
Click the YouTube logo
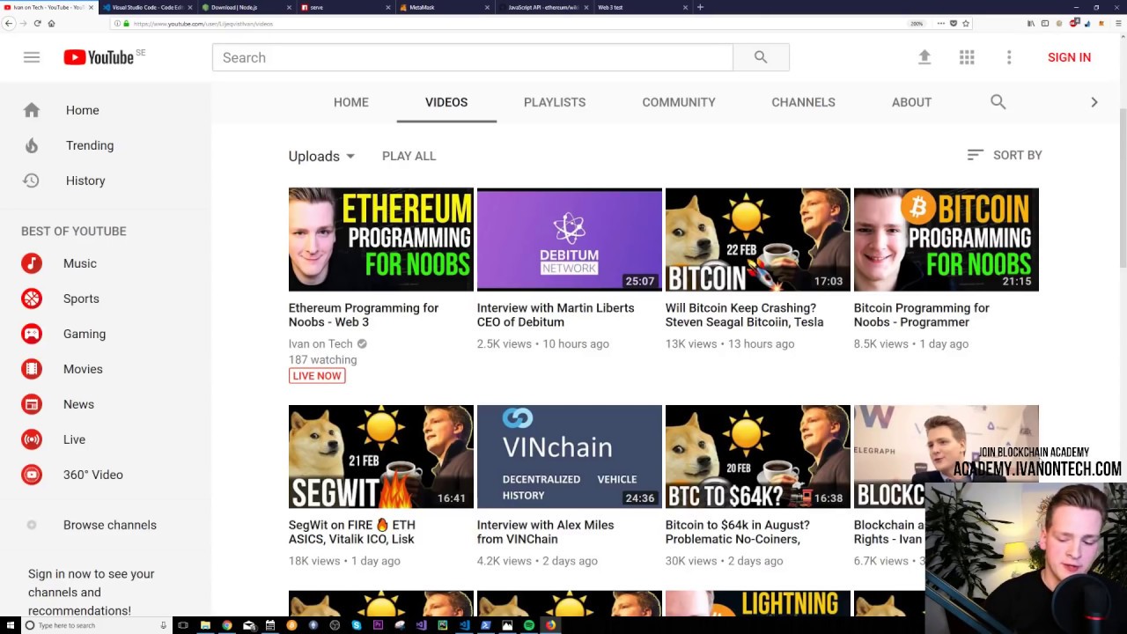coord(99,57)
